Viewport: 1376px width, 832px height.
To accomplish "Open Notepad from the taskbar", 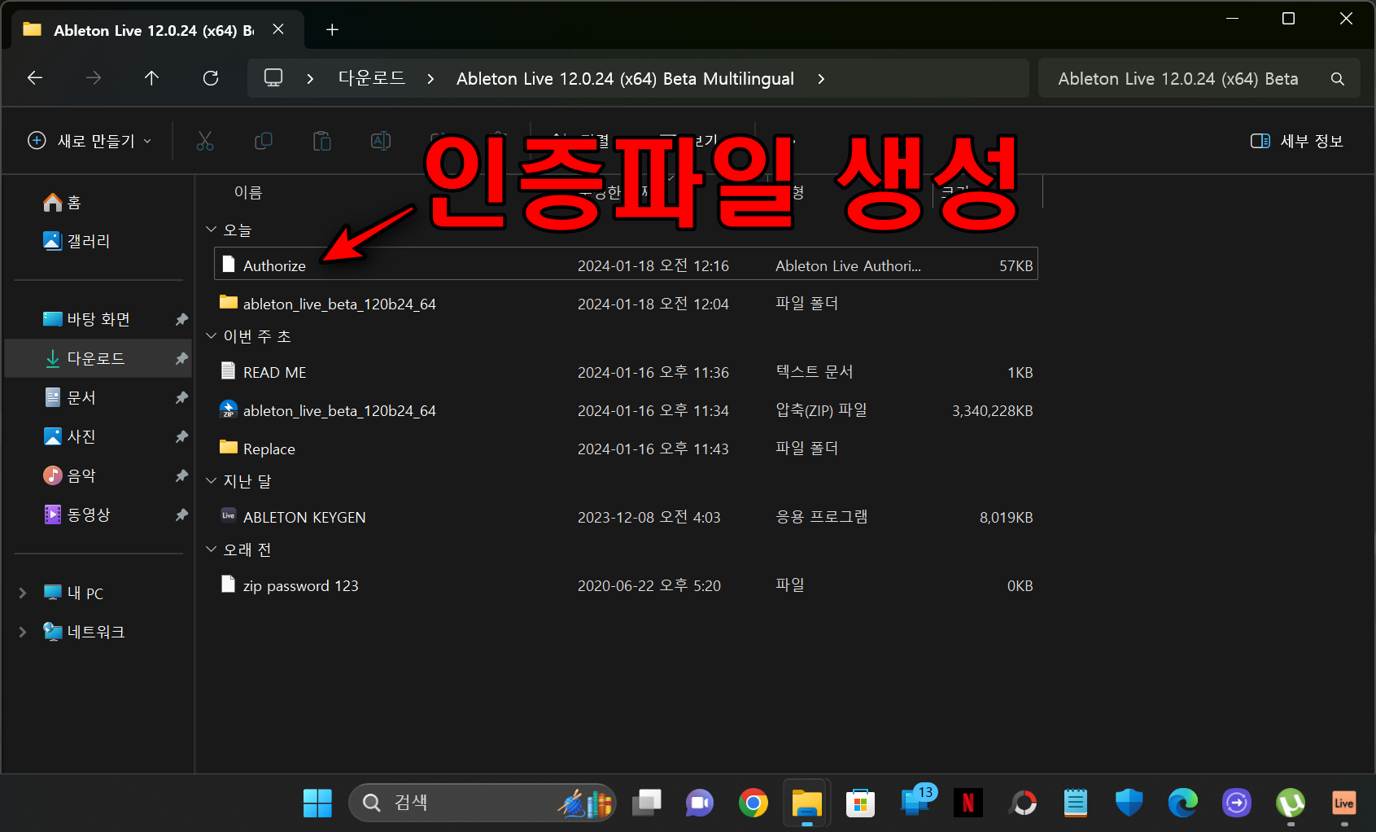I will 1076,804.
